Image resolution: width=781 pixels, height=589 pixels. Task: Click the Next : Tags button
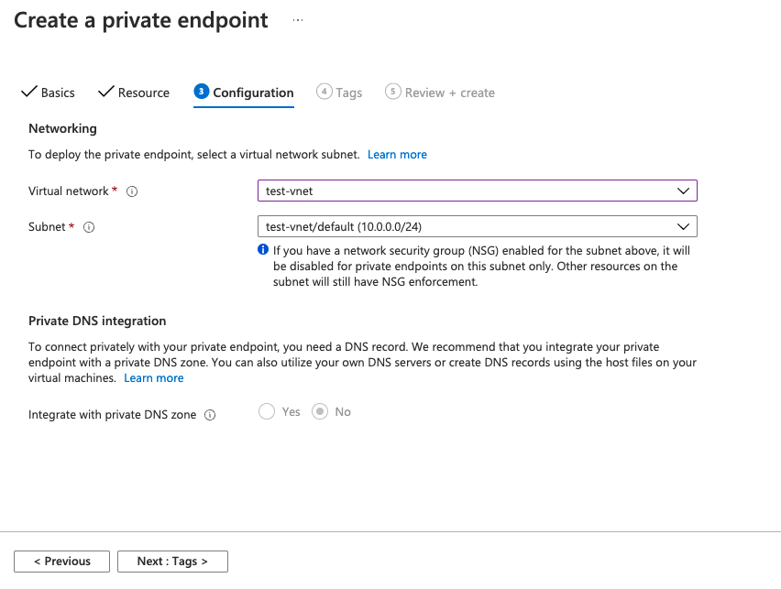[x=173, y=562]
